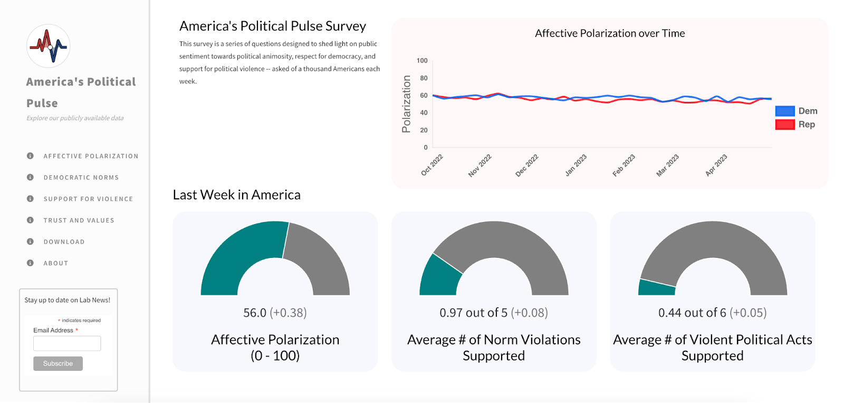This screenshot has height=403, width=844.
Task: Open the Download page link
Action: tap(64, 242)
